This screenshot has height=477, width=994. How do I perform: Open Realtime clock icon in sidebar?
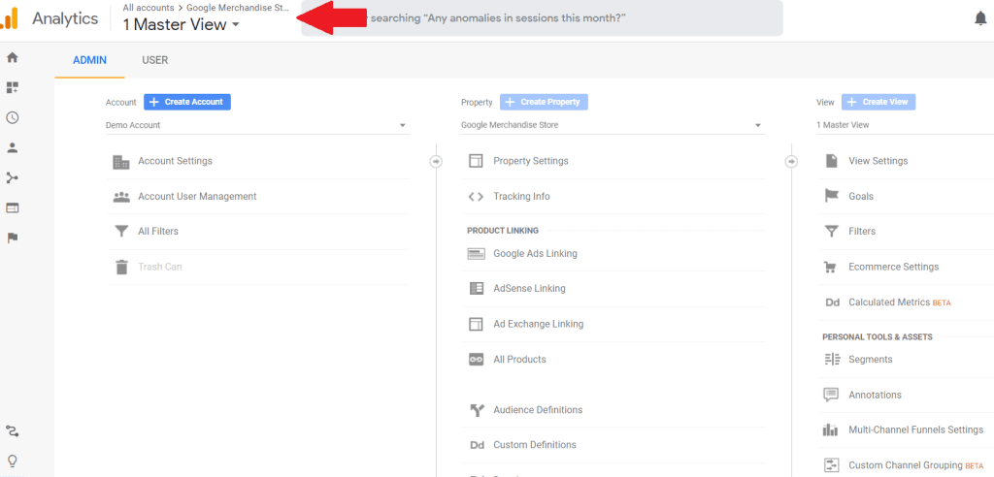[12, 118]
